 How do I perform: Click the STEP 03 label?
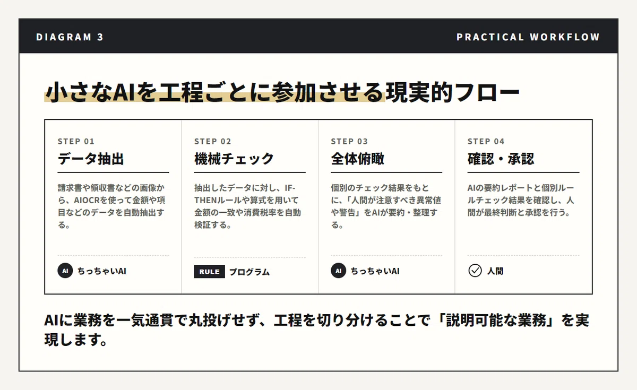pyautogui.click(x=349, y=141)
